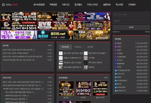Open the 라카지노 RA CASINO partner card

[x=83, y=88]
